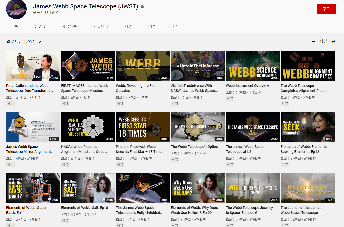This screenshot has width=344, height=227.
Task: Click the verified badge next to channel name
Action: [x=142, y=7]
